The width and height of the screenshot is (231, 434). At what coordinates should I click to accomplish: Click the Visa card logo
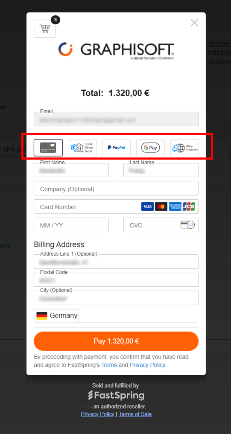click(147, 207)
